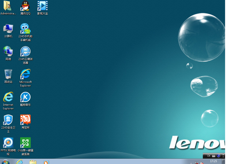Select the Internet Explorer desktop icon
Viewport: 226px width, 164px height.
click(x=8, y=101)
